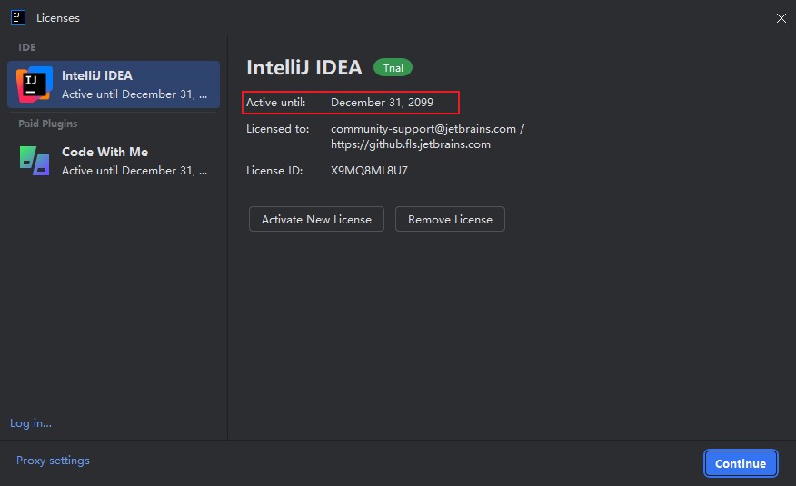Click the IDE section header in sidebar

[x=27, y=46]
